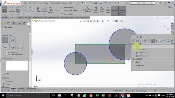The height and width of the screenshot is (98, 175).
Task: Choose Delete from the context menu
Action: [x=153, y=62]
